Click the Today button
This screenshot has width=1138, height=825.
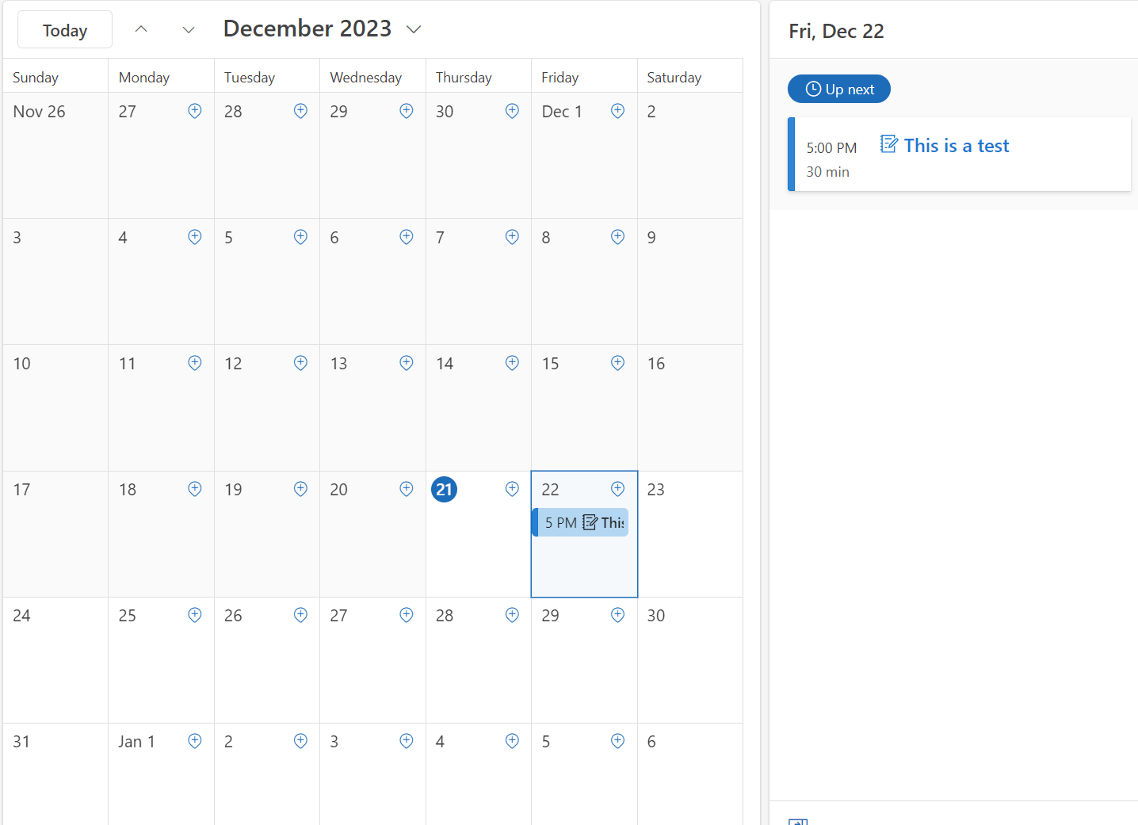click(x=65, y=30)
